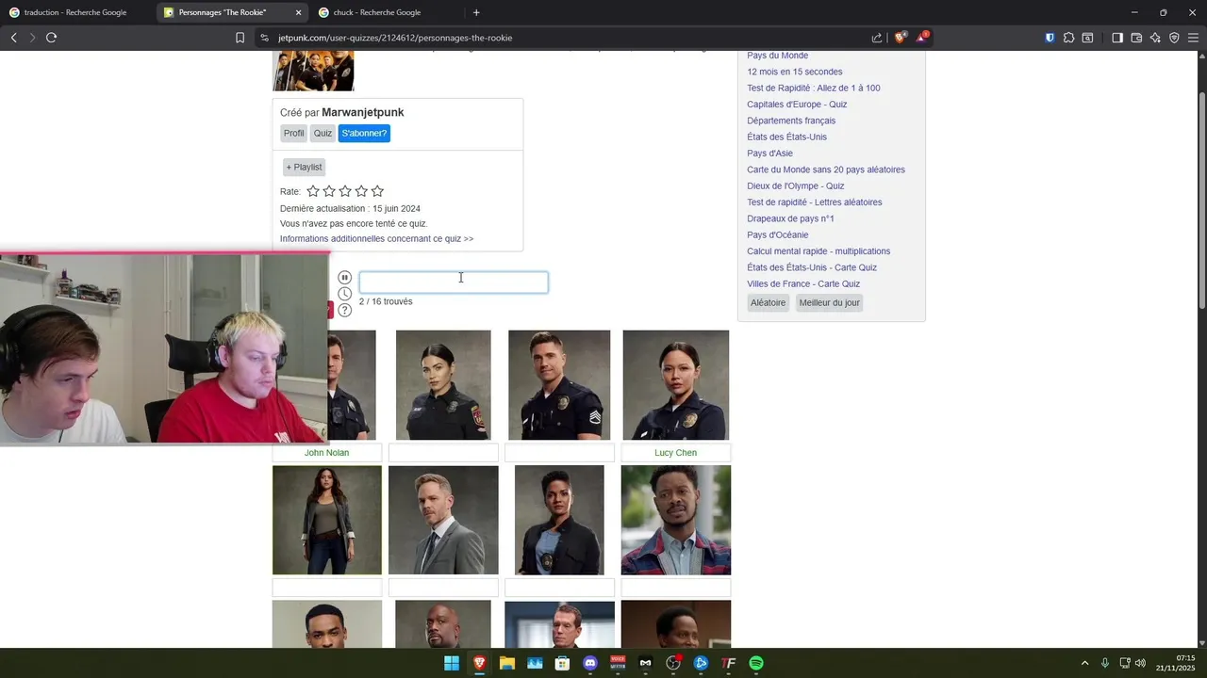Pause the quiz with the pause icon
Viewport: 1207px width, 678px height.
[345, 278]
